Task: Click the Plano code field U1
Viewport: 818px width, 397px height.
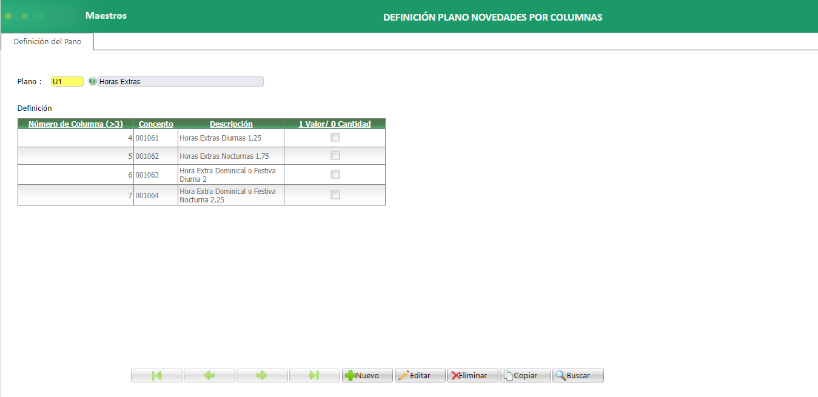Action: click(x=67, y=81)
